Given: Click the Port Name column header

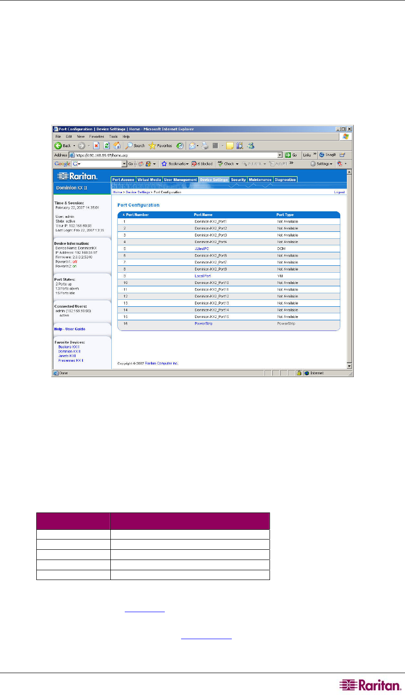Looking at the screenshot, I should [x=203, y=215].
